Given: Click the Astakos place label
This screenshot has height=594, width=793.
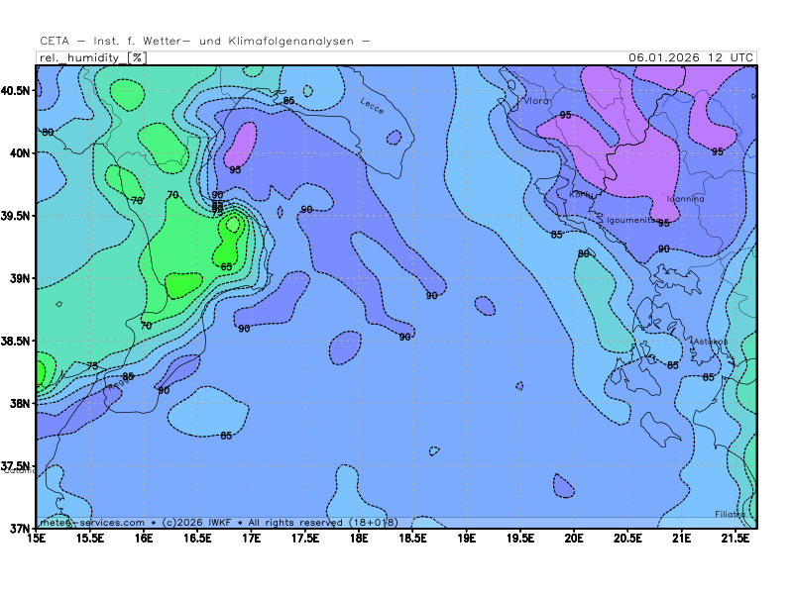Looking at the screenshot, I should (710, 342).
